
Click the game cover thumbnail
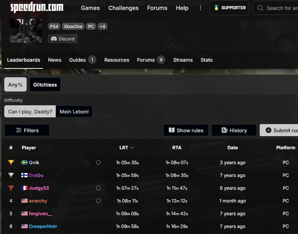coord(26,31)
